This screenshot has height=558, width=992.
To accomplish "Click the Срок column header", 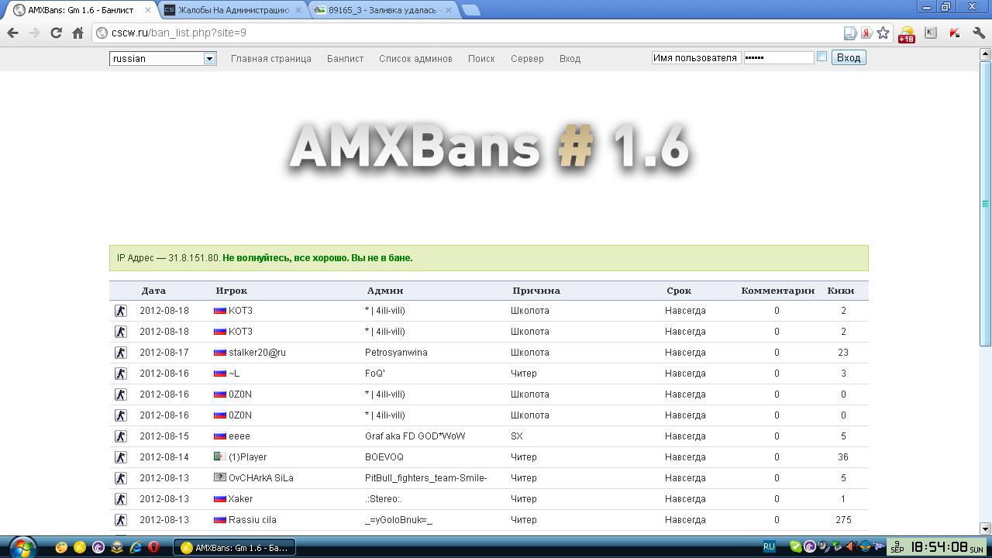I will [x=679, y=291].
